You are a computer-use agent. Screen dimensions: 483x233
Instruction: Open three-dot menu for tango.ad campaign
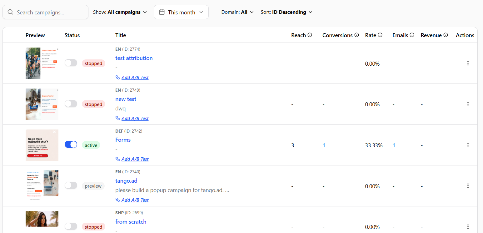tap(468, 186)
